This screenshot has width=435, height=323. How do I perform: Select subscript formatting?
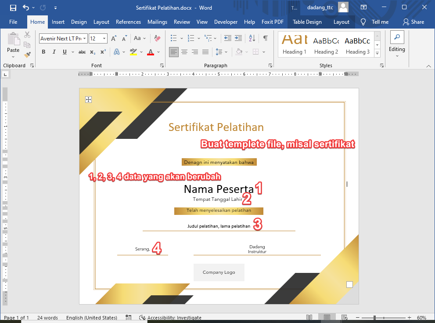pos(92,51)
